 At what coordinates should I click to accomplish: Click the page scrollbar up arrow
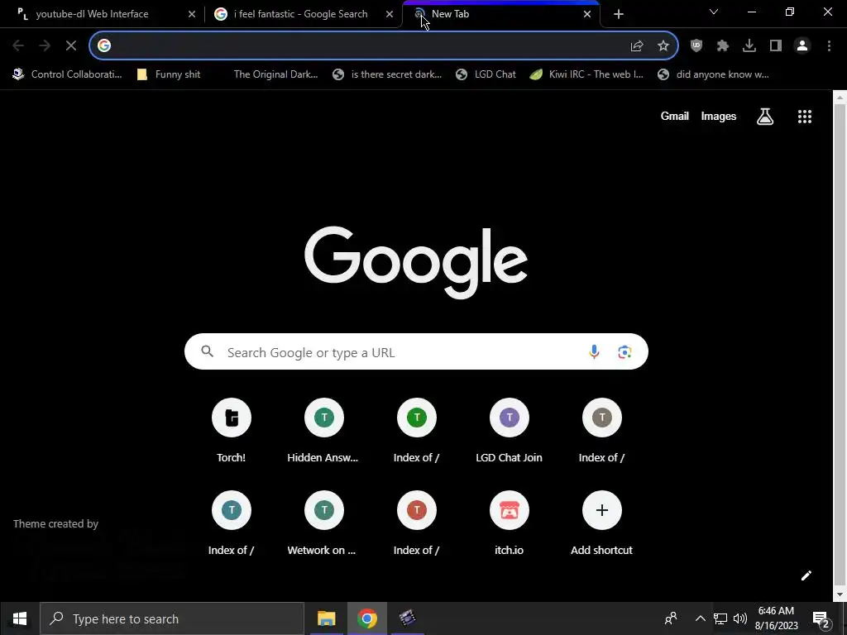tap(840, 98)
